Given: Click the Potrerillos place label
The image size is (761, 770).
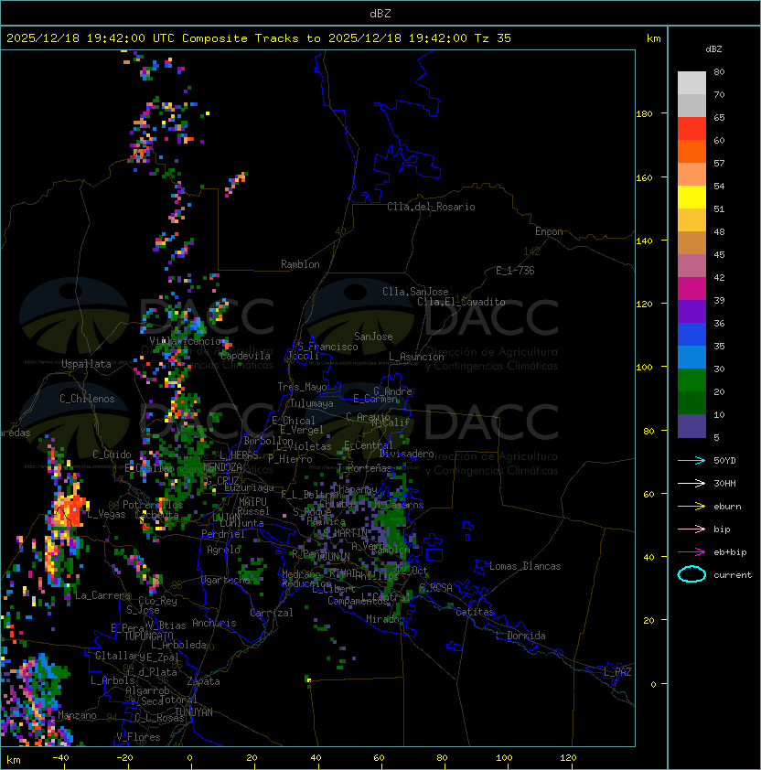Looking at the screenshot, I should tap(153, 505).
